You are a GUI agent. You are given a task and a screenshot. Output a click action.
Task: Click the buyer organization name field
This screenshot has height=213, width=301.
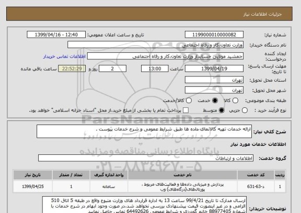(156, 45)
